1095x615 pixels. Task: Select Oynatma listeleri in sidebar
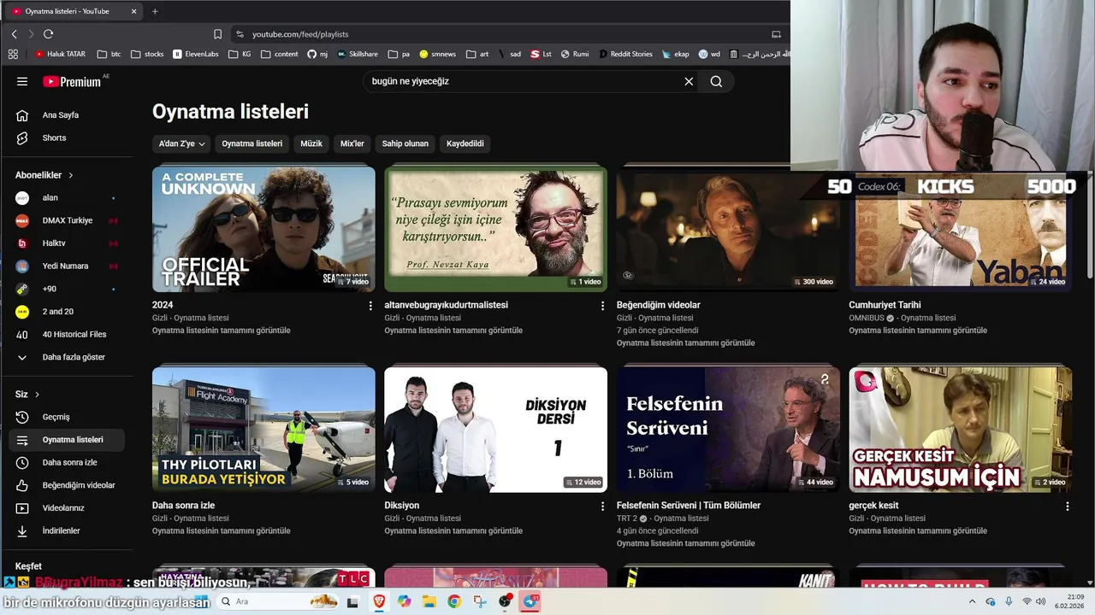tap(67, 440)
